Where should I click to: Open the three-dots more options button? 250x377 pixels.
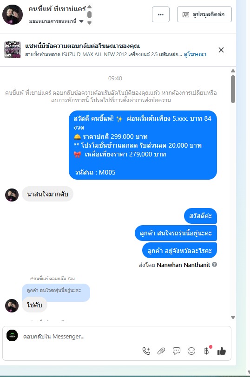(161, 14)
